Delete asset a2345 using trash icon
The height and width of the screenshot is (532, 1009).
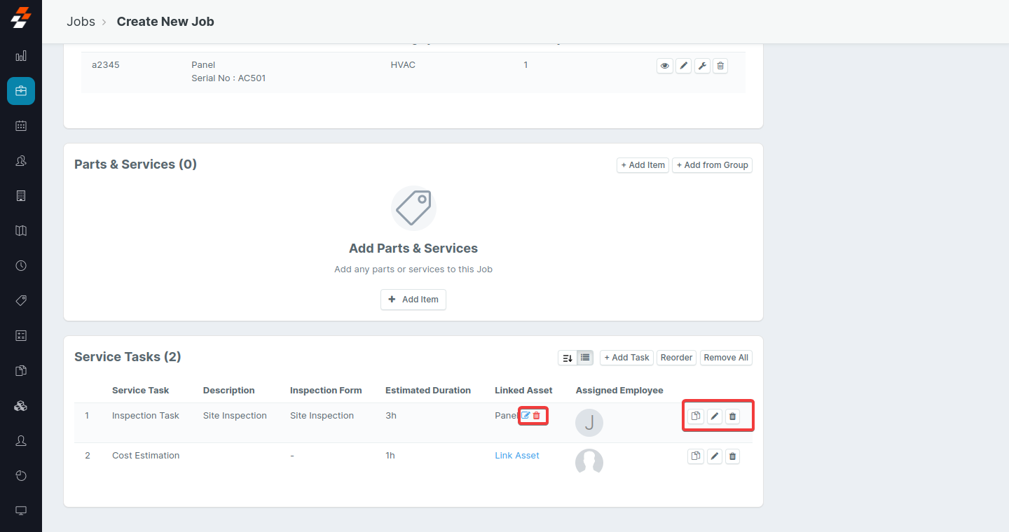720,66
